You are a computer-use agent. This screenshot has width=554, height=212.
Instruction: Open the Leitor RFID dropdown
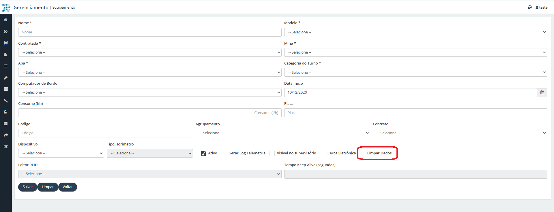tap(150, 174)
